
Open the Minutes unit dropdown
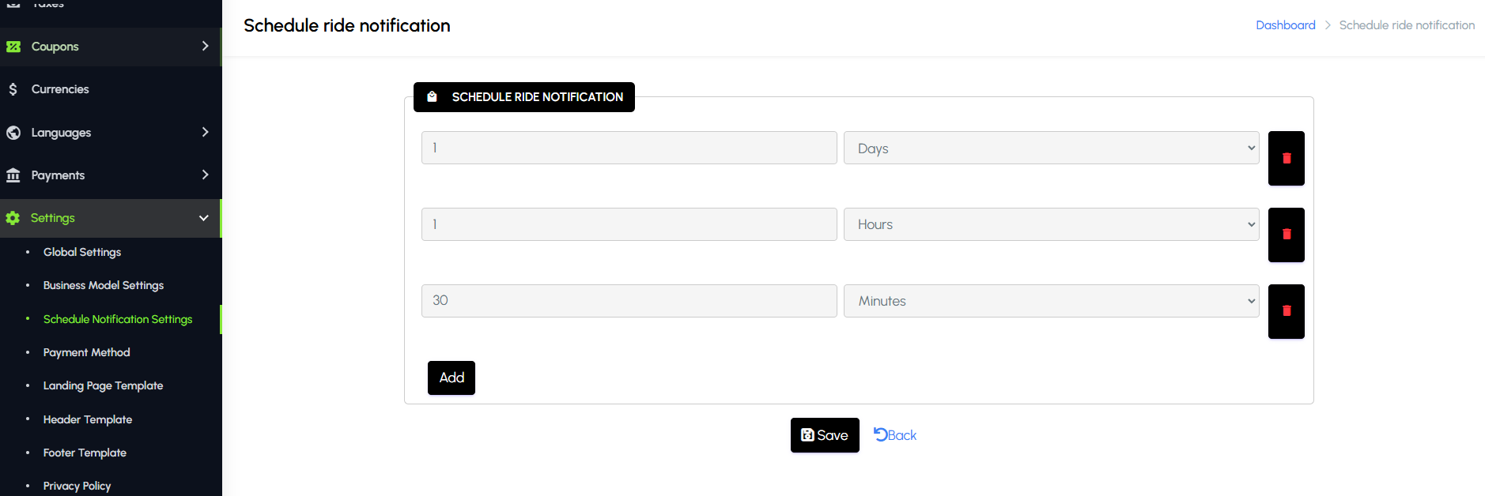(x=1051, y=301)
